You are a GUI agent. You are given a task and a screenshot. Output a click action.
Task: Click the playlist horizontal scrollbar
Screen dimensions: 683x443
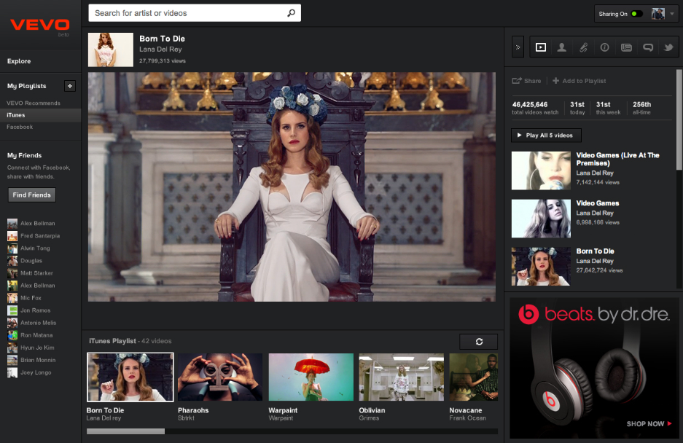(x=292, y=431)
